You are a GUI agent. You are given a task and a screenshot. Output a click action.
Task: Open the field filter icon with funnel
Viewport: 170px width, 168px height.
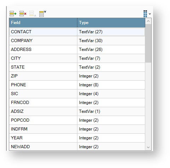tap(43, 14)
